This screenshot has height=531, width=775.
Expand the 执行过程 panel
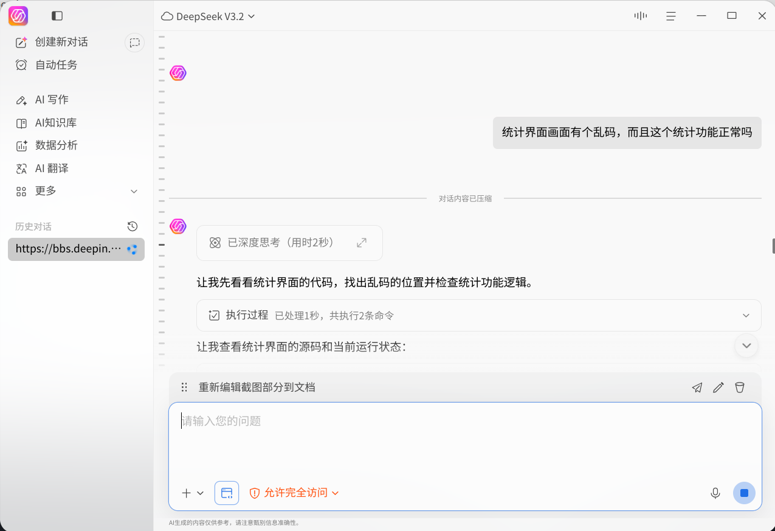[x=479, y=315]
